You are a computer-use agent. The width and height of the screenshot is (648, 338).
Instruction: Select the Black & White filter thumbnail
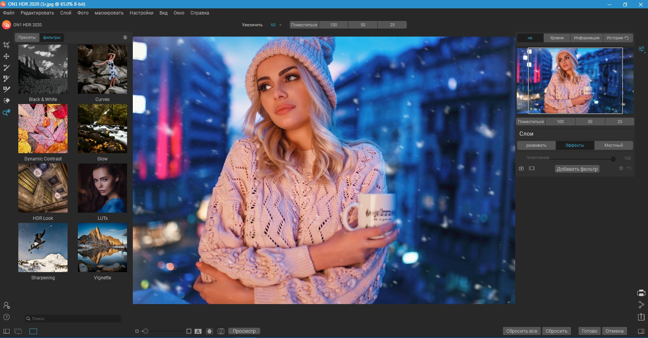point(43,69)
